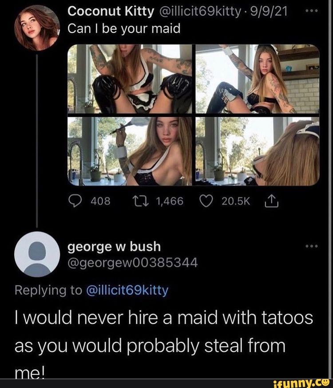The width and height of the screenshot is (333, 388).
Task: Click the 1,466 retweets count
Action: [x=169, y=203]
